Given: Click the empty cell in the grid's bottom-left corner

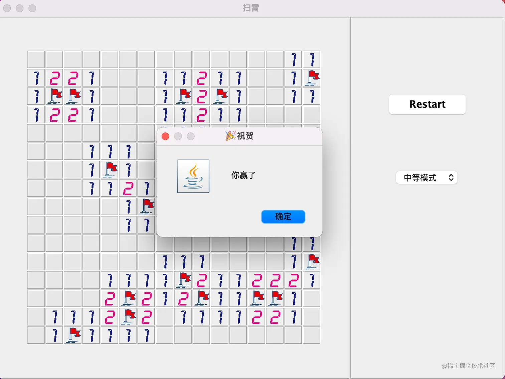Looking at the screenshot, I should pos(36,335).
